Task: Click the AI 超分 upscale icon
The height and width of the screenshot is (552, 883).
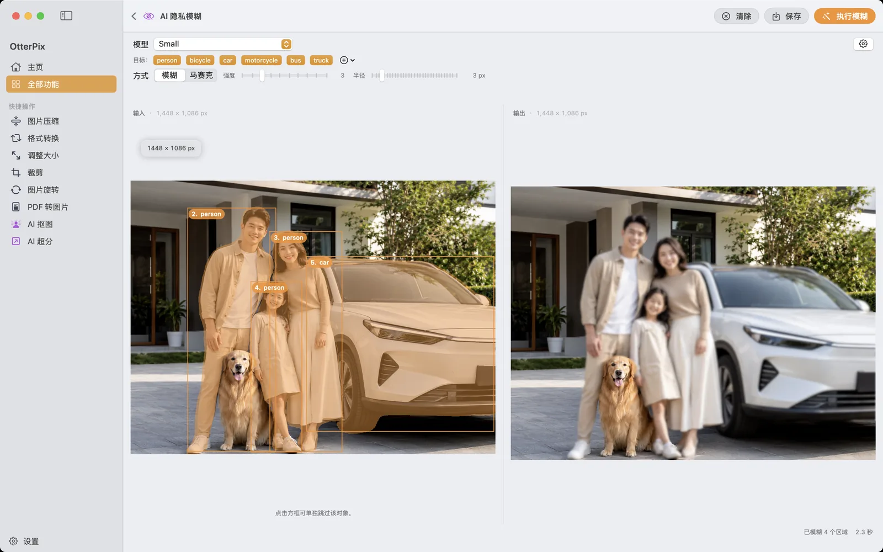Action: coord(16,241)
